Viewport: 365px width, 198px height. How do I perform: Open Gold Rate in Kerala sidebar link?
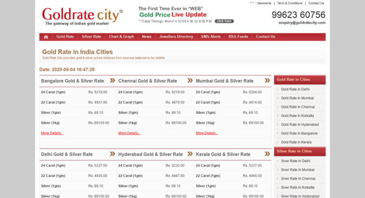(296, 142)
